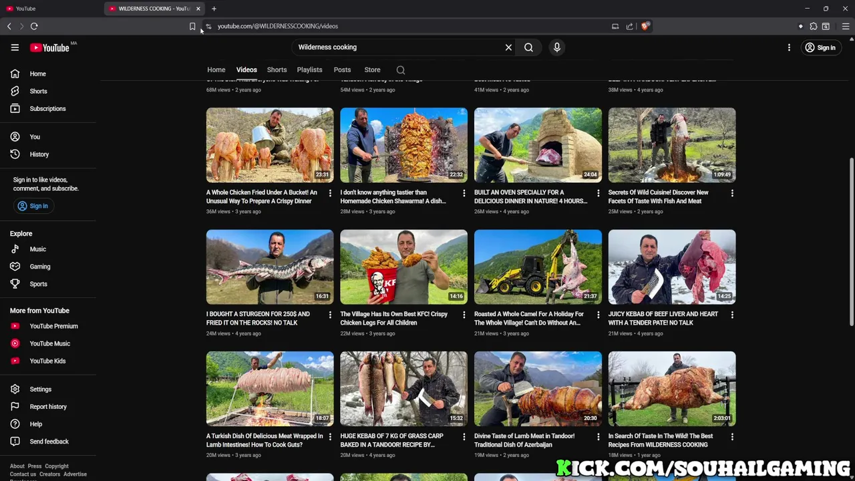Open options for Village Best KFC video

464,315
